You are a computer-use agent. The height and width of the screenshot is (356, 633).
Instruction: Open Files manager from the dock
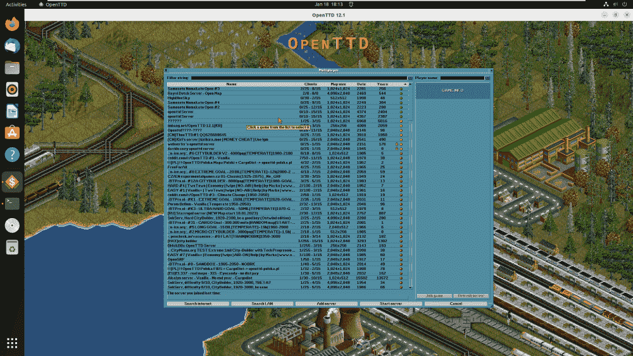[x=12, y=68]
